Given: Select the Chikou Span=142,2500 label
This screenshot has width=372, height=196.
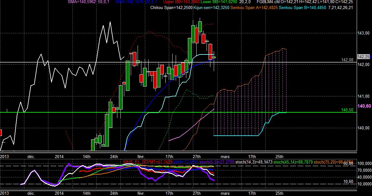Looking at the screenshot, I should pos(171,8).
